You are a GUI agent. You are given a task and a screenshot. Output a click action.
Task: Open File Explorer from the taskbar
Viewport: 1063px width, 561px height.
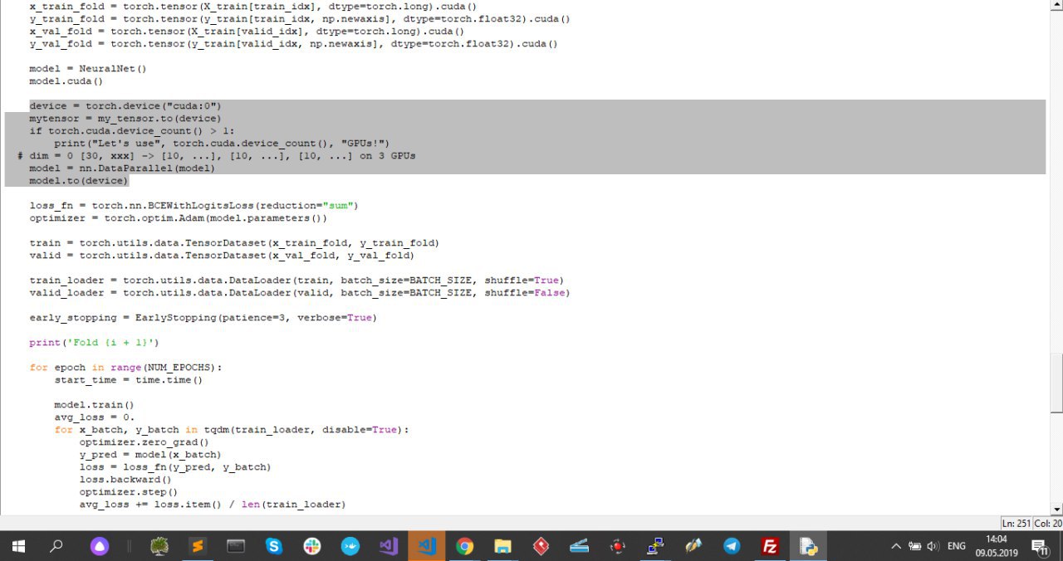pyautogui.click(x=502, y=546)
